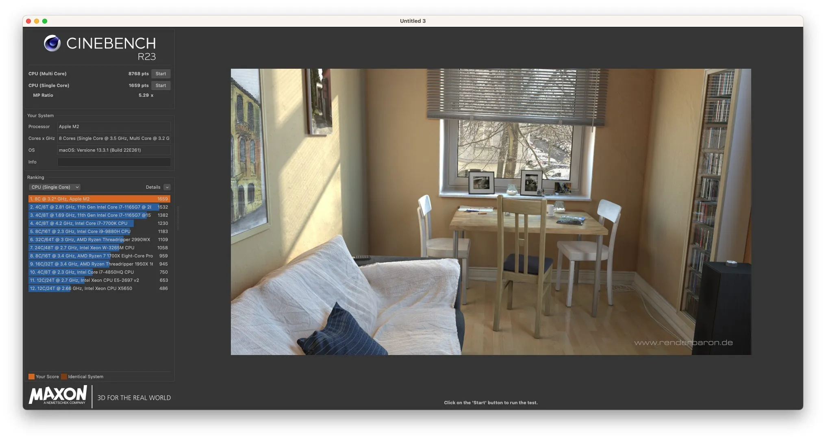Image resolution: width=826 pixels, height=440 pixels.
Task: Start the CPU Multi Core test
Action: coord(161,74)
